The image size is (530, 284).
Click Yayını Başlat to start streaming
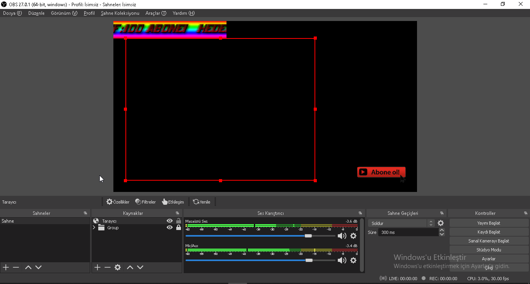coord(489,223)
